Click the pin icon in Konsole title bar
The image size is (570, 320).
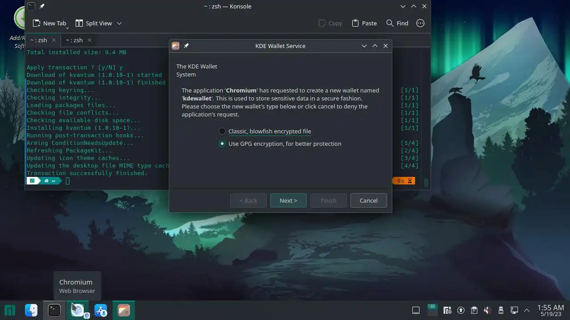pos(42,6)
